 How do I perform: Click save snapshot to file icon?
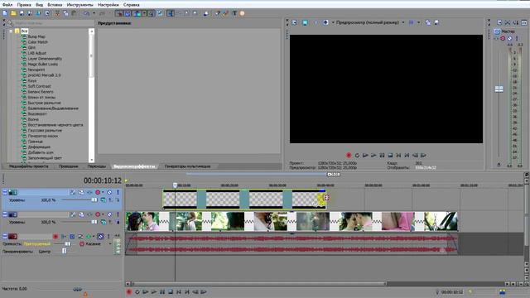[x=436, y=22]
